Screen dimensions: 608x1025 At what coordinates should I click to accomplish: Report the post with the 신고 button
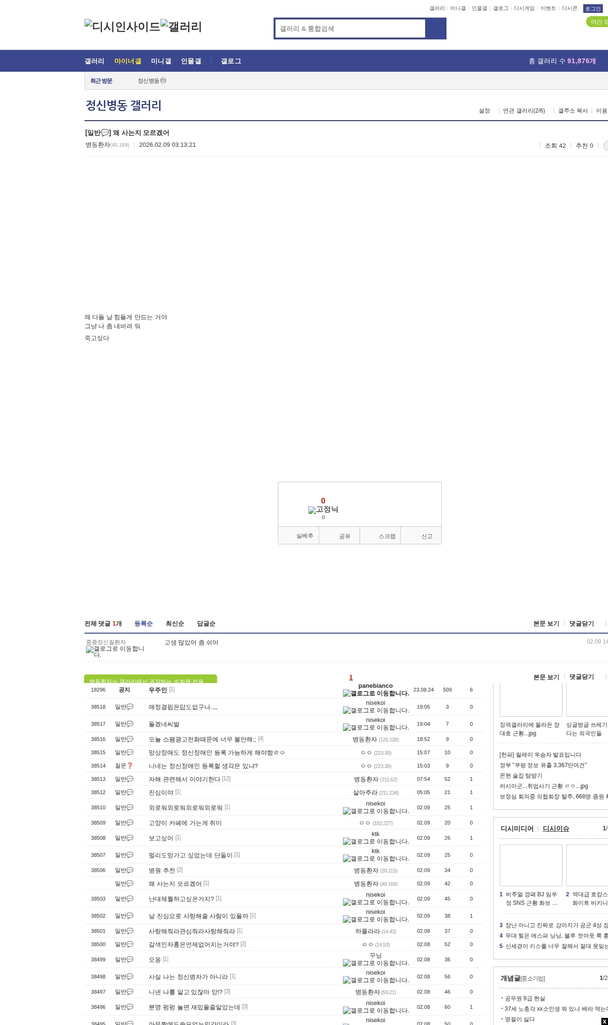tap(422, 536)
